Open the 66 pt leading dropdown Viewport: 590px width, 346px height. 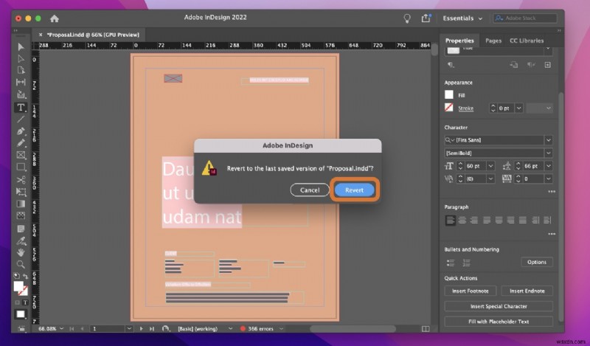pyautogui.click(x=548, y=166)
